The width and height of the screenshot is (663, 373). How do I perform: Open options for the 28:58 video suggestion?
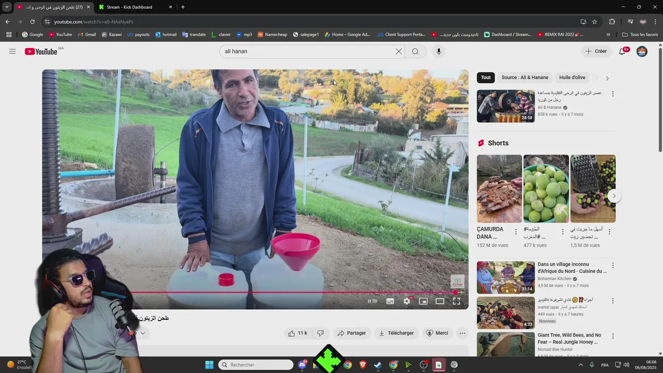[613, 94]
